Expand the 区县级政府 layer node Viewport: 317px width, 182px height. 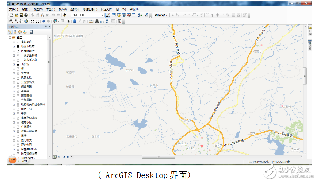click(14, 51)
